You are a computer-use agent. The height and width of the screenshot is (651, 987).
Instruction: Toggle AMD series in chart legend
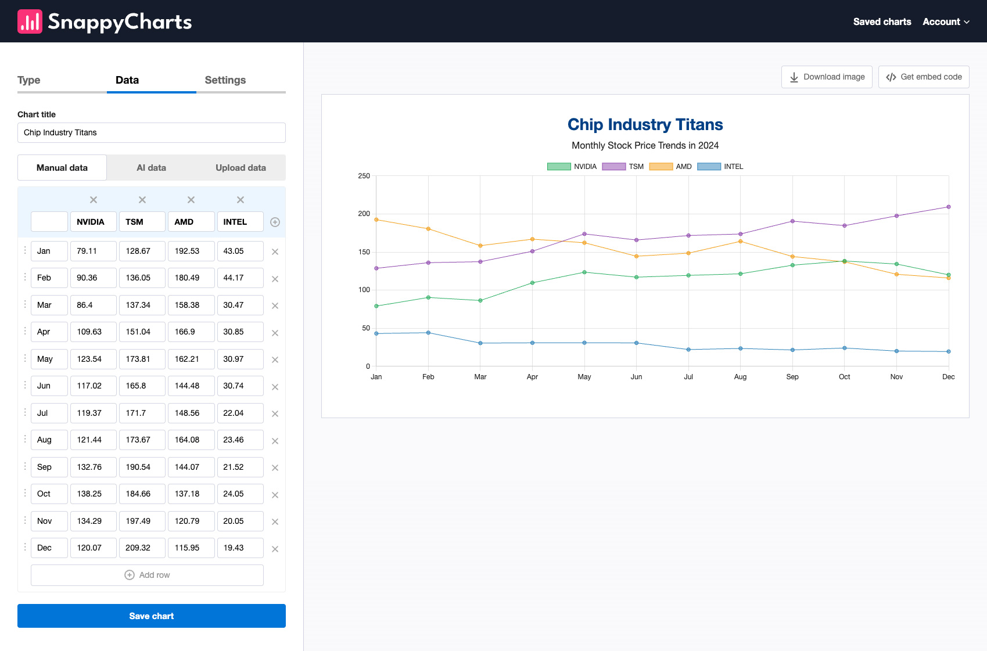coord(670,167)
